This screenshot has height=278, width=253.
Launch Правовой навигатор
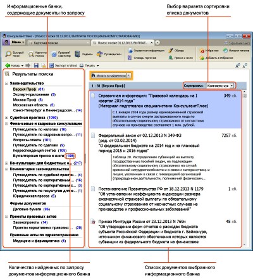coord(61,54)
